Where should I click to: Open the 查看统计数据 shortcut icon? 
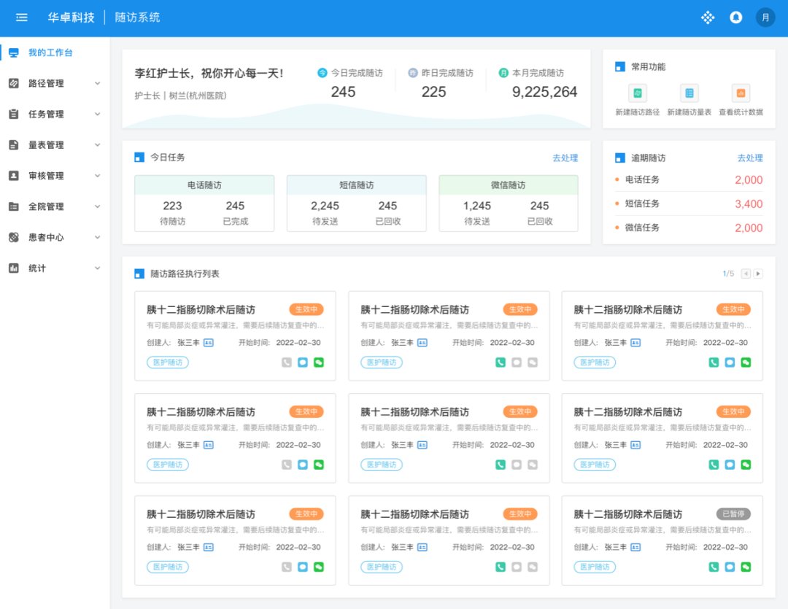pos(741,93)
